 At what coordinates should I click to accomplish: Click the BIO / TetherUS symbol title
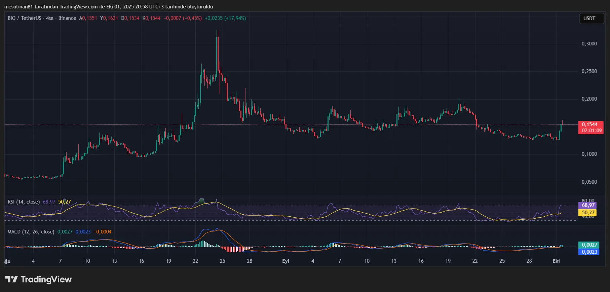(x=24, y=18)
